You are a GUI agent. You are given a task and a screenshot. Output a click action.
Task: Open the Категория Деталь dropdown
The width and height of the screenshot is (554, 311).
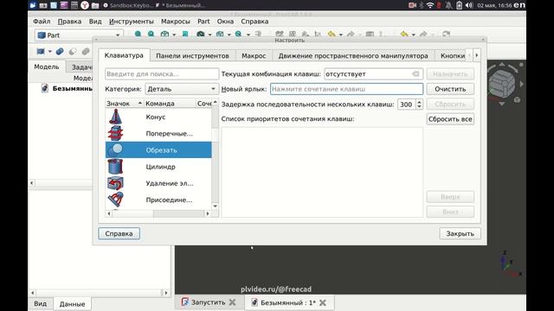click(x=182, y=89)
